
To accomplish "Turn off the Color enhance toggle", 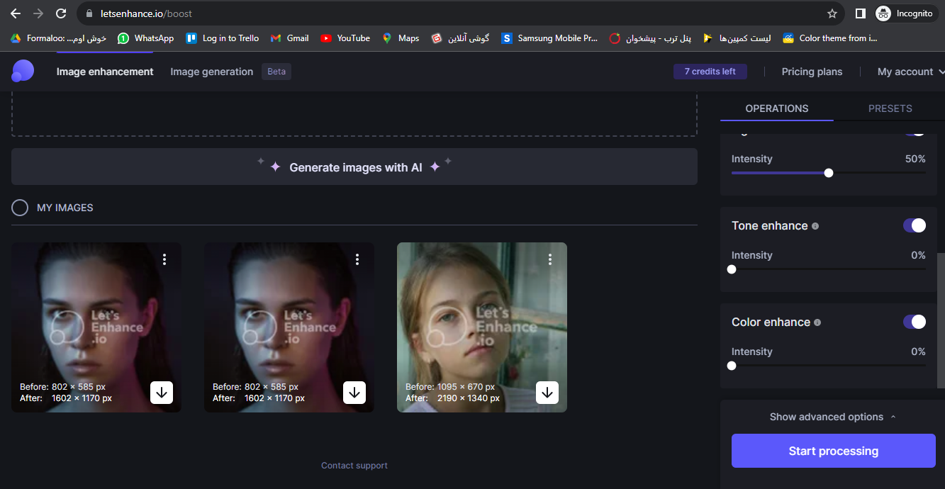I will 914,322.
